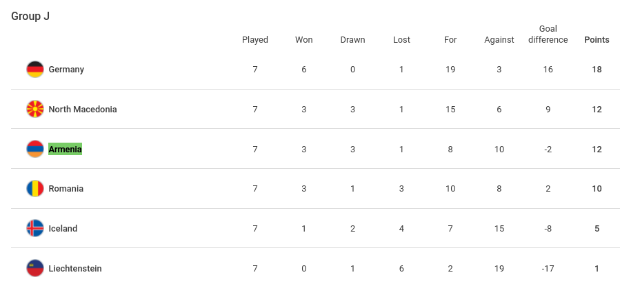Image resolution: width=620 pixels, height=286 pixels.
Task: Click the Romania flag icon
Action: (34, 188)
